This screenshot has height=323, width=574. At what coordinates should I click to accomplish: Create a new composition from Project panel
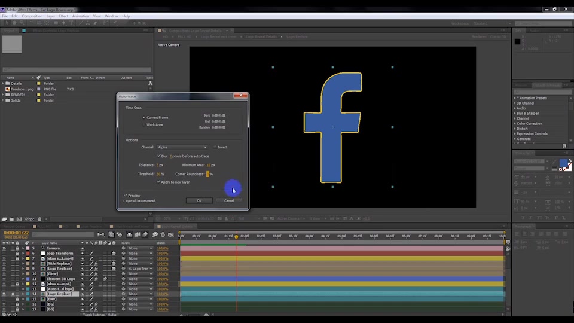(19, 219)
